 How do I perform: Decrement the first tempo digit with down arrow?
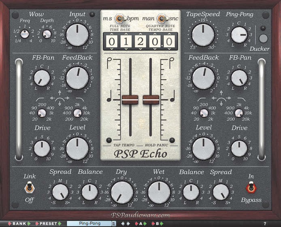(111, 49)
